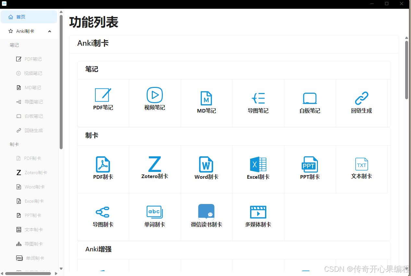Open the Excel制卡 spreadsheet icon
Screen dimensions: 411x276
pyautogui.click(x=258, y=164)
